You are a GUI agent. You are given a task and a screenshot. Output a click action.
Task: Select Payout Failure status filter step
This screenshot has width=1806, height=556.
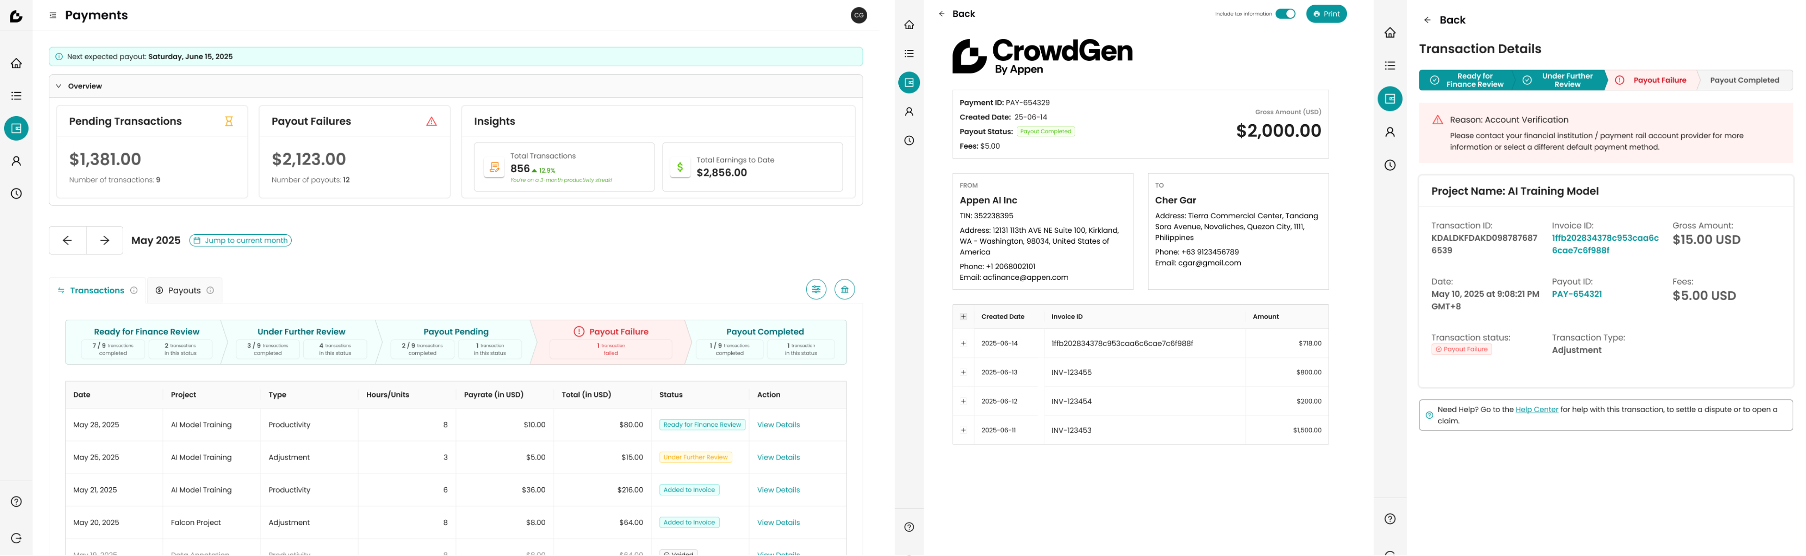[610, 342]
